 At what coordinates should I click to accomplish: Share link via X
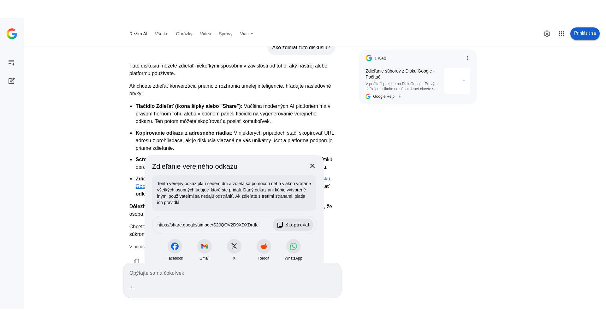pyautogui.click(x=234, y=246)
